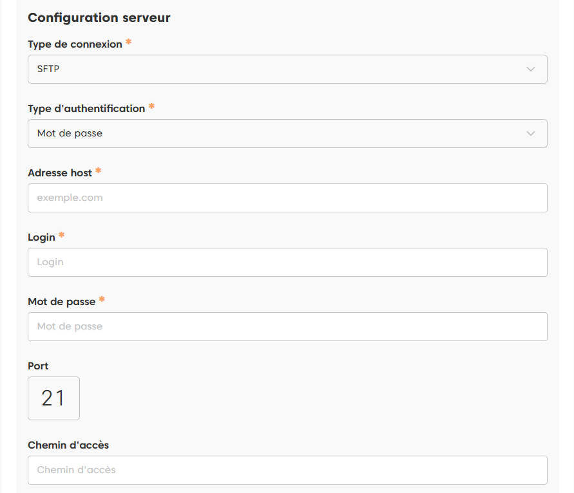Click the Adresse host label text
Viewport: 574px width, 493px height.
(x=60, y=173)
